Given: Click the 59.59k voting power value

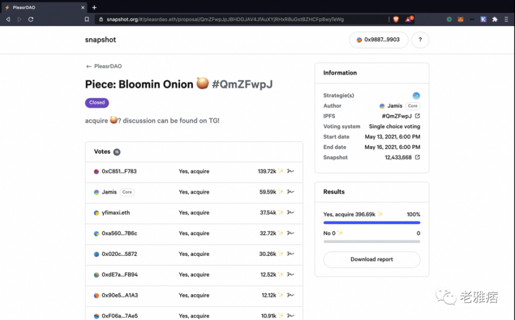Looking at the screenshot, I should [268, 192].
